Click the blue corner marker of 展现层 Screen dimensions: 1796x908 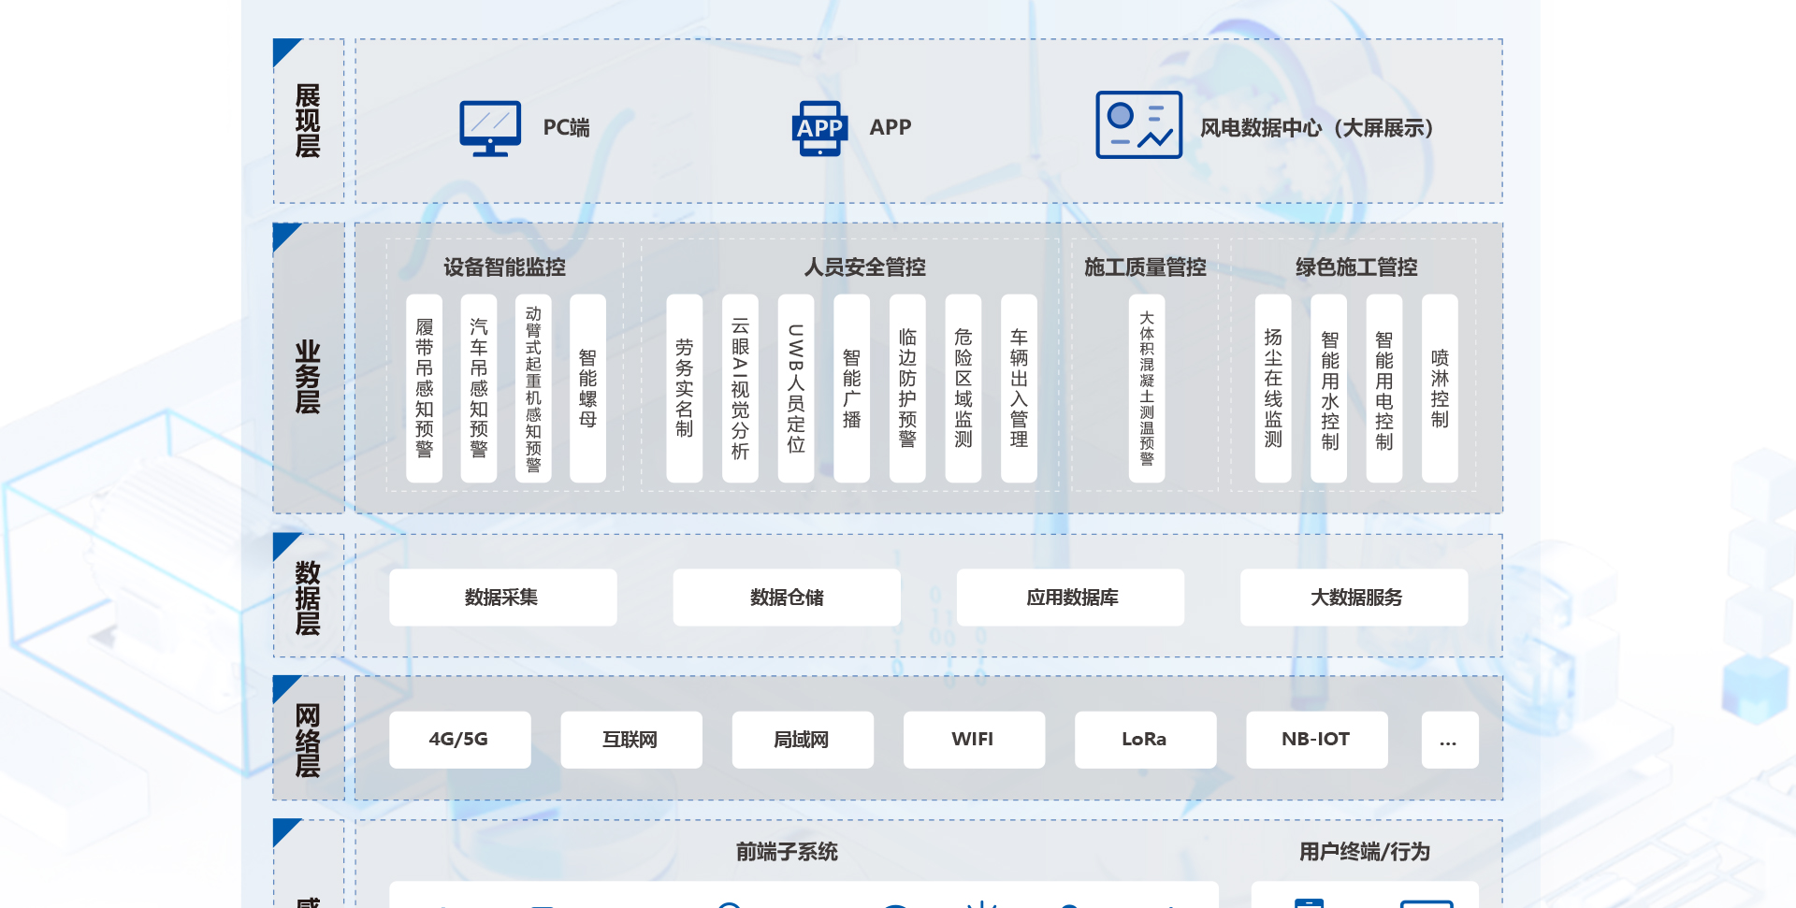(282, 49)
